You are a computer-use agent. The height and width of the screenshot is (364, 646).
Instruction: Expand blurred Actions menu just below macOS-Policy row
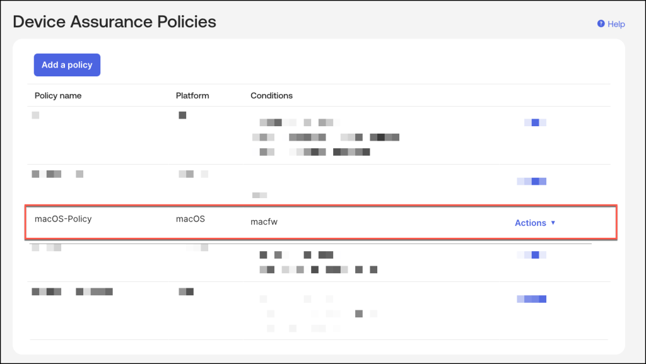tap(531, 255)
